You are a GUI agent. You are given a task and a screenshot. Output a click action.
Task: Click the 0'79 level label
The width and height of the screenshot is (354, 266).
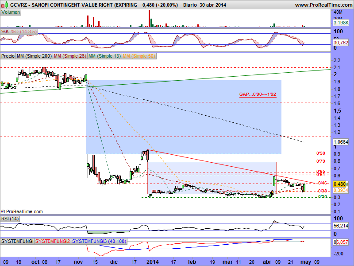coord(320,161)
